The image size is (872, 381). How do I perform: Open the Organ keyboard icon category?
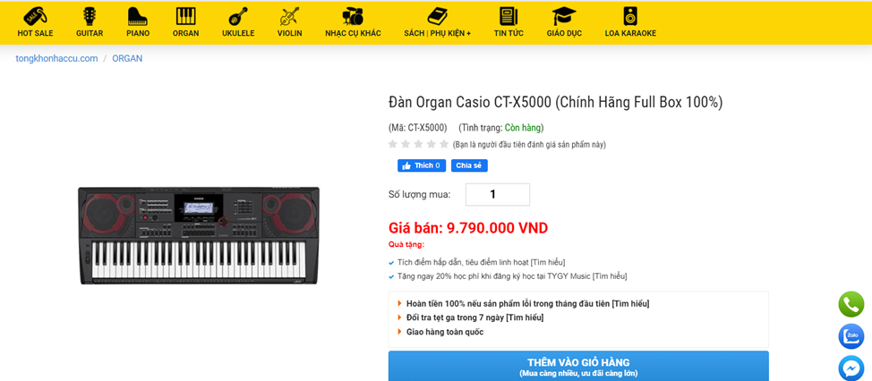185,16
